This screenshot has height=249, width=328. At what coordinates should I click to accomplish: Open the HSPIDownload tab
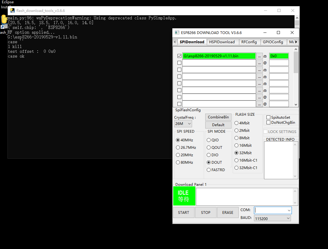tap(222, 42)
